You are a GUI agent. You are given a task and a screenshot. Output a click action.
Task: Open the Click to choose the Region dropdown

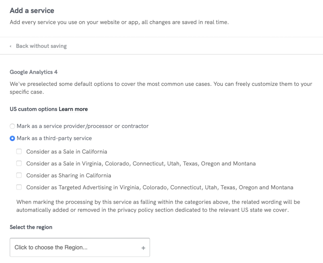76,248
